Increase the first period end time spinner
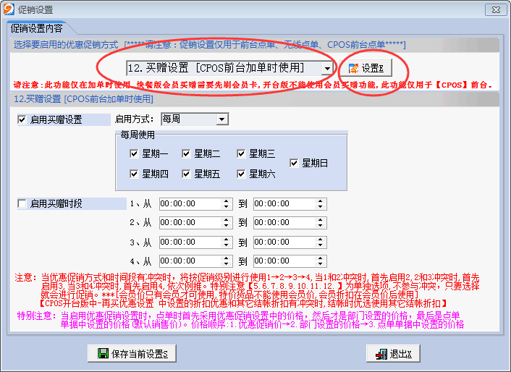This screenshot has width=511, height=372. tap(321, 201)
